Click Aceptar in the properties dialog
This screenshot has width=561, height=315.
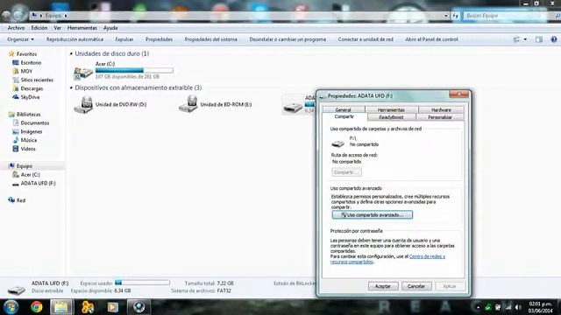coord(383,286)
